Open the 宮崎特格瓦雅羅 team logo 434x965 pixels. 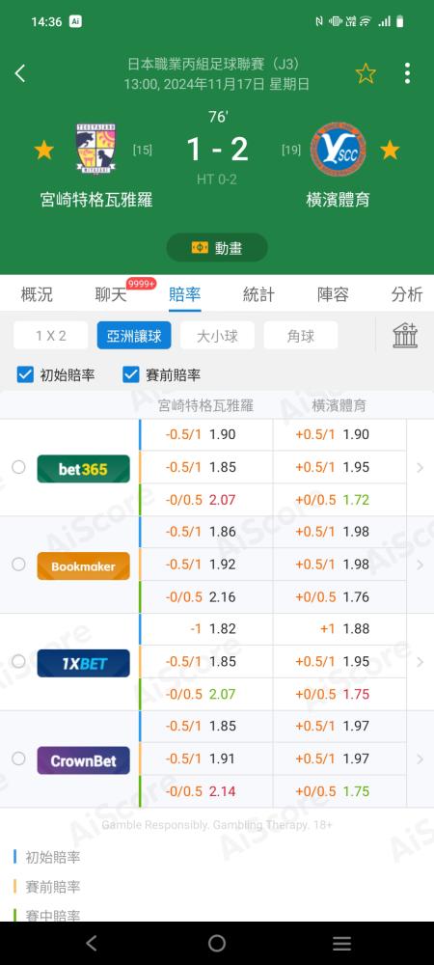[x=95, y=150]
